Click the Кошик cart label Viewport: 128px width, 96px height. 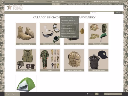91,94
